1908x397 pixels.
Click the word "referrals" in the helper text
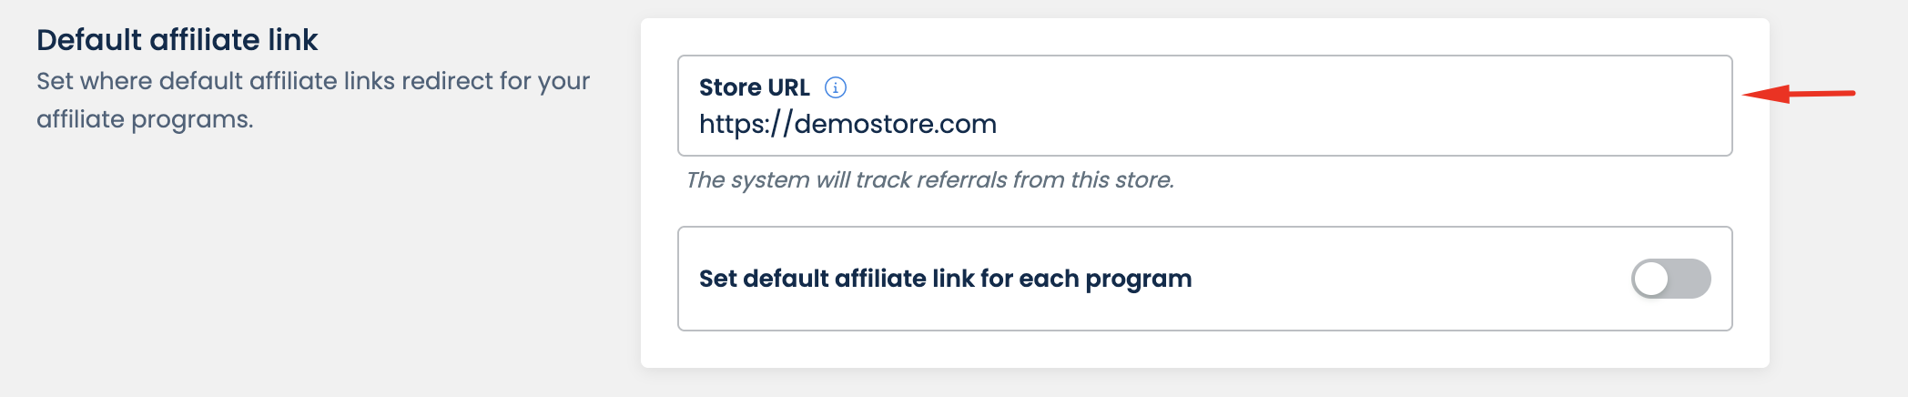point(962,180)
